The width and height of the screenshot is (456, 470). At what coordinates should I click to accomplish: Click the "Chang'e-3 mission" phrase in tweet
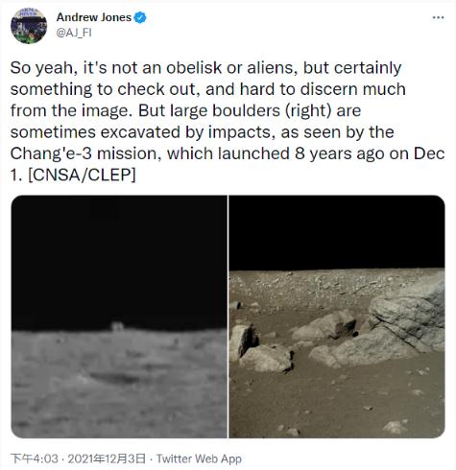point(84,153)
